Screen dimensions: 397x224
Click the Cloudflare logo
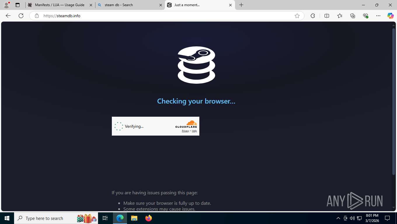coord(186,124)
